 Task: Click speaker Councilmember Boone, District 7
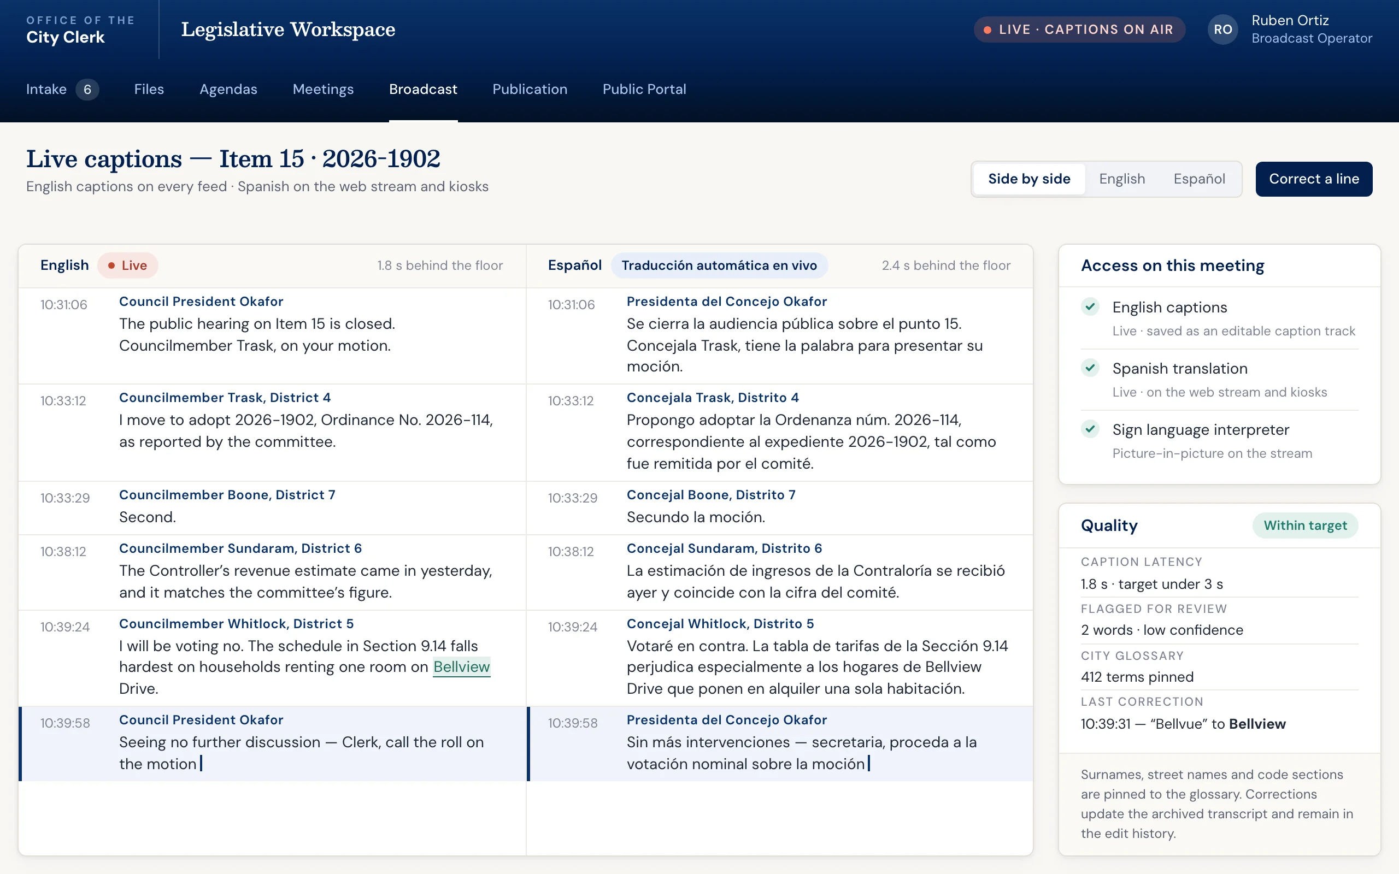pos(227,495)
